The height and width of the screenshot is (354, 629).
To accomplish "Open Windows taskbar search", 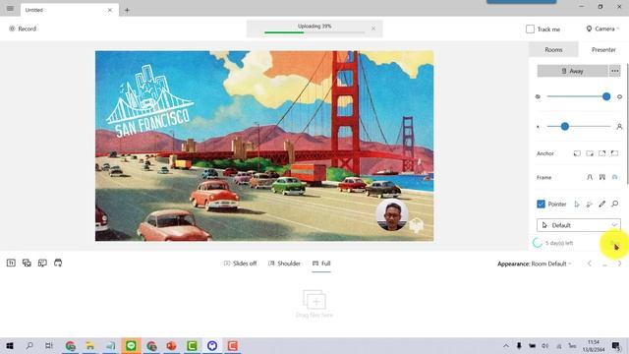I will (29, 345).
